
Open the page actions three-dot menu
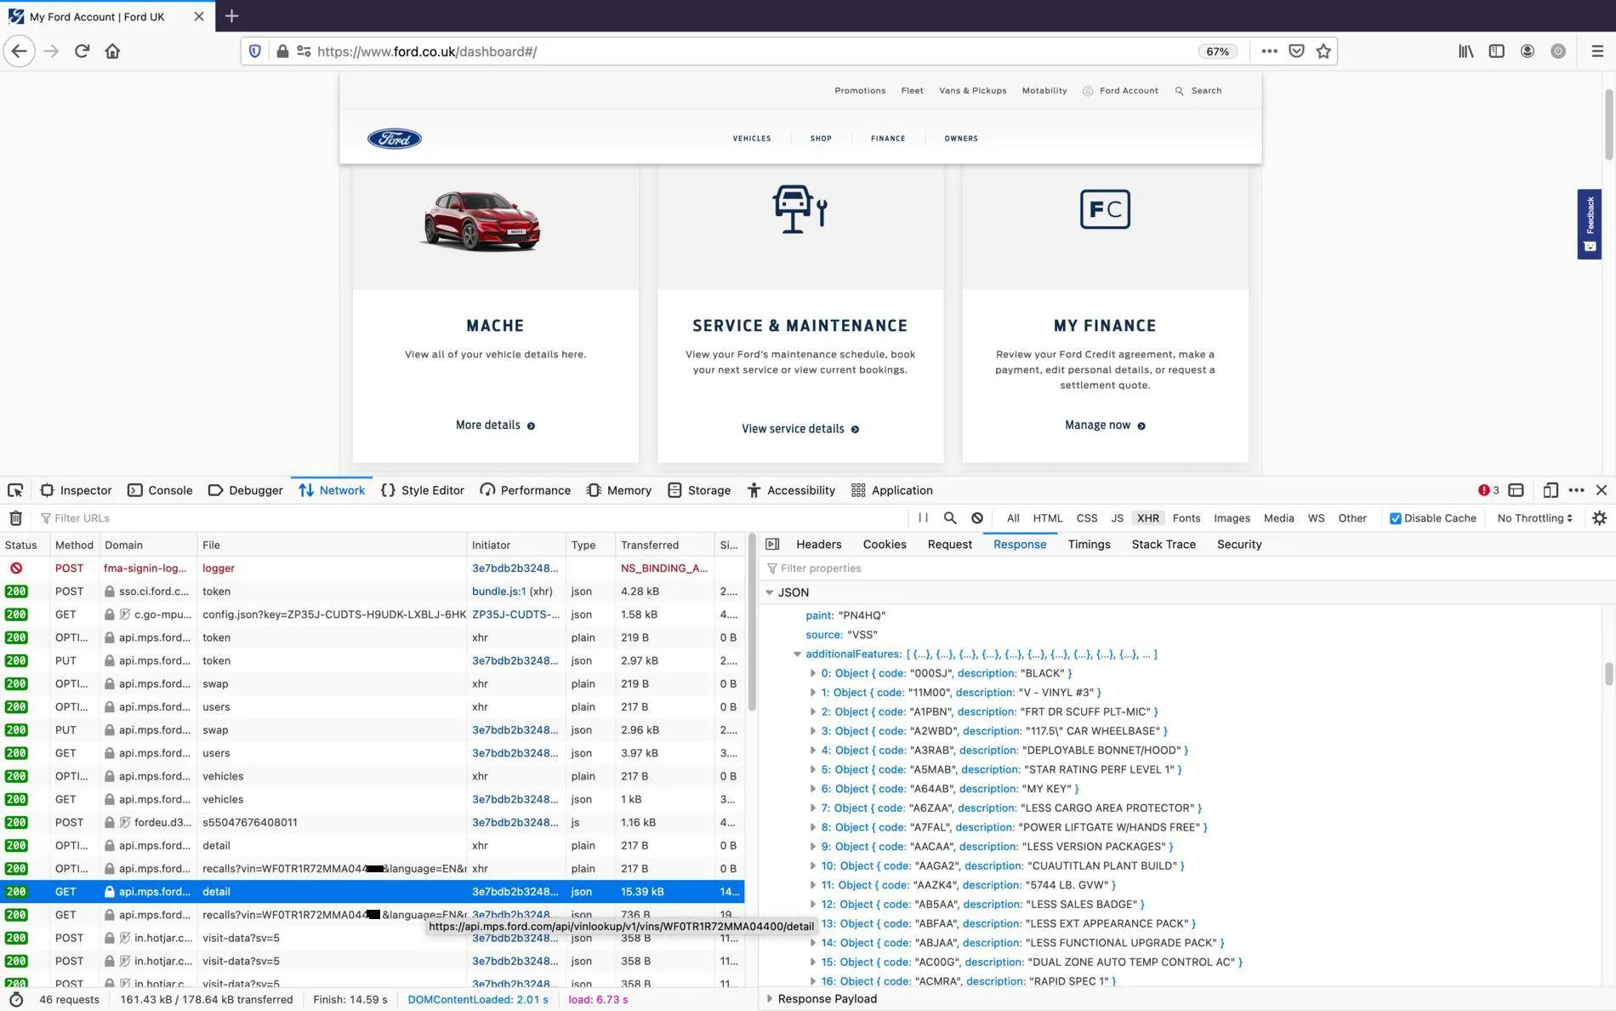point(1269,51)
